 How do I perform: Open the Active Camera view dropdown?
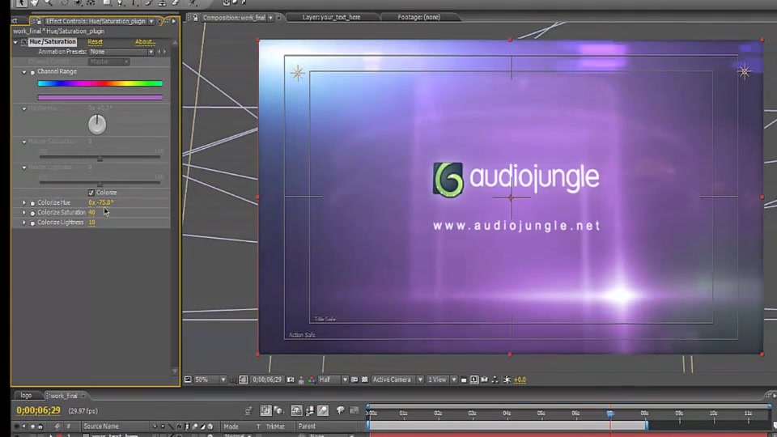click(397, 380)
